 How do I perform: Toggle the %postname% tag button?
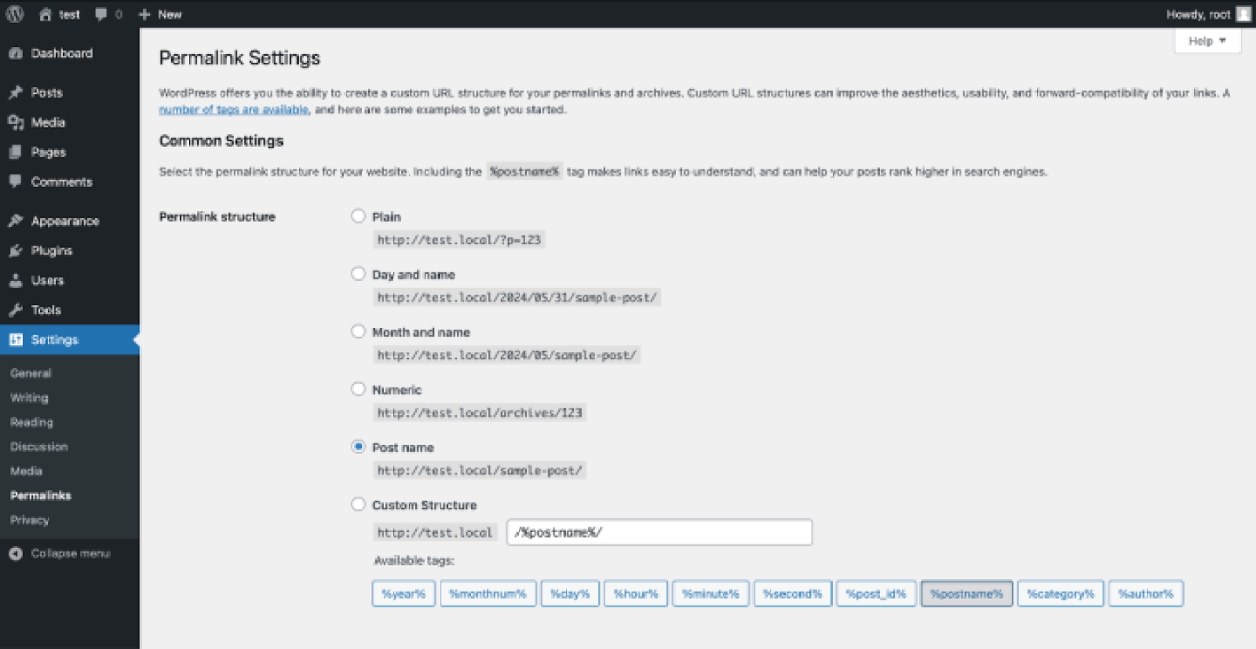click(x=966, y=594)
